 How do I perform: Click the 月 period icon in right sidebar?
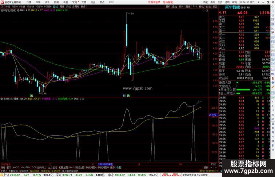click(x=273, y=133)
